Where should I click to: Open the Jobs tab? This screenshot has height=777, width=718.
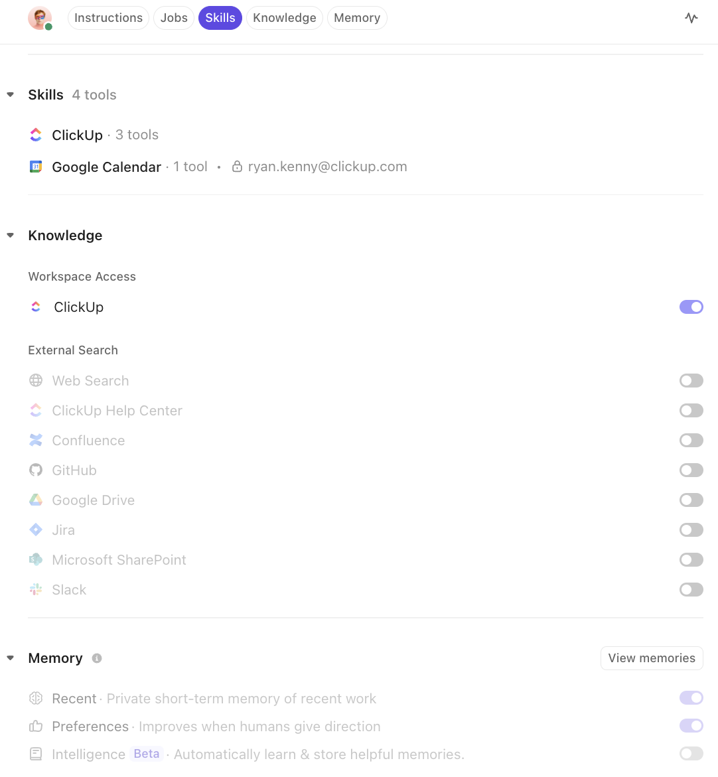(x=174, y=18)
